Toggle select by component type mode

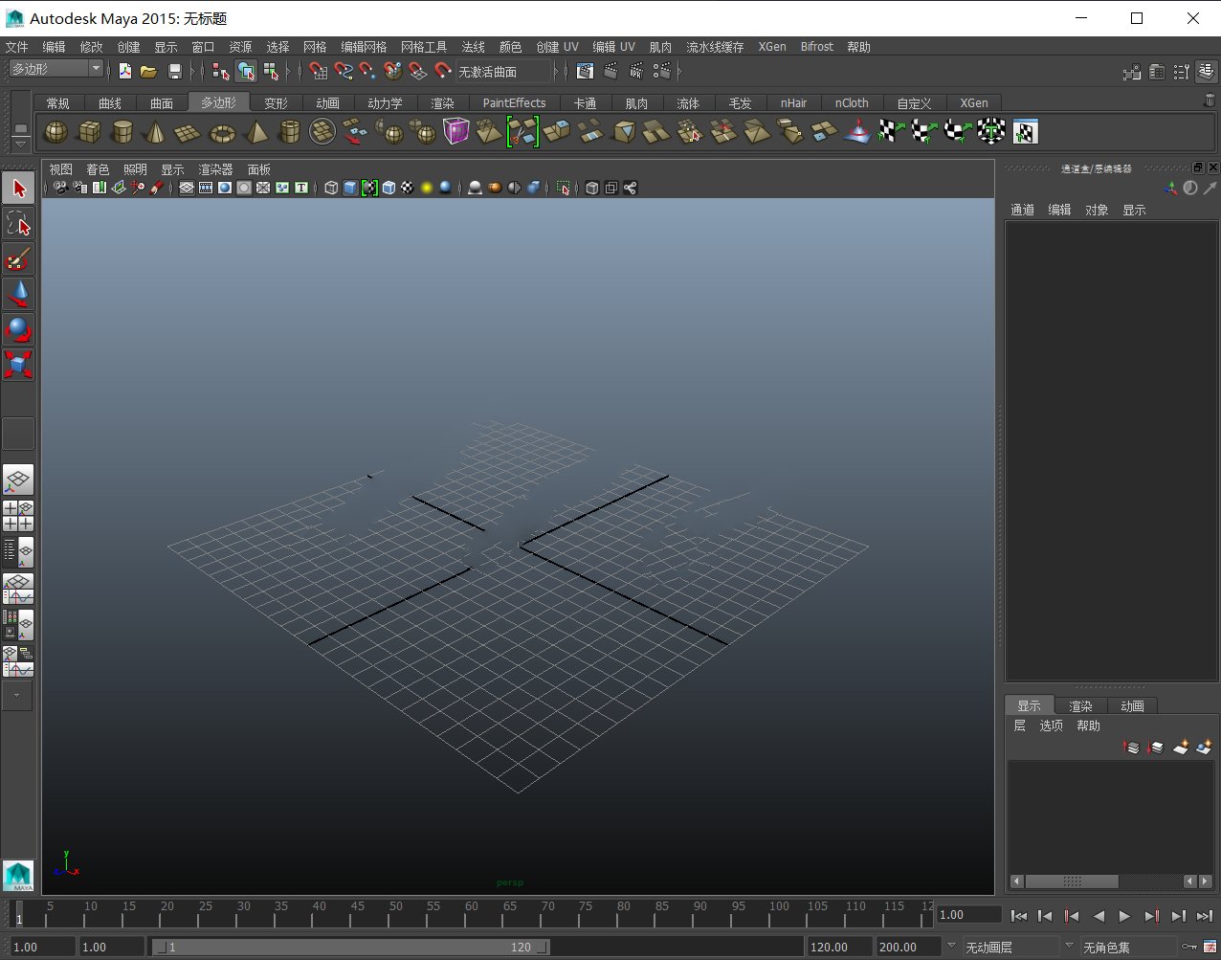[x=271, y=71]
